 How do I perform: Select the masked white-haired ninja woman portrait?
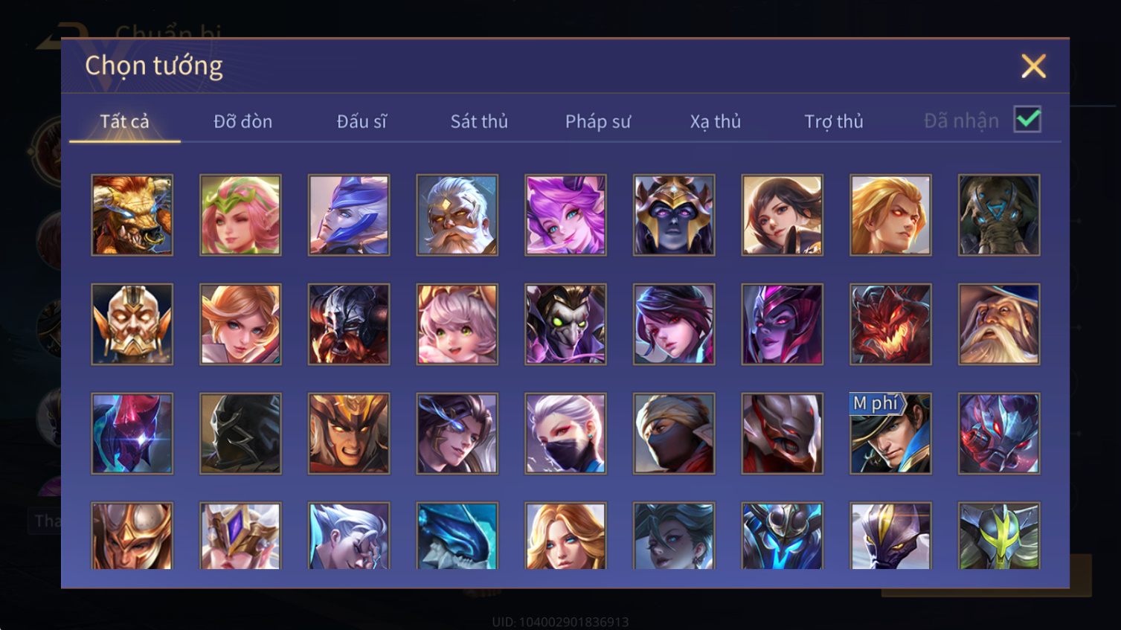click(x=565, y=434)
